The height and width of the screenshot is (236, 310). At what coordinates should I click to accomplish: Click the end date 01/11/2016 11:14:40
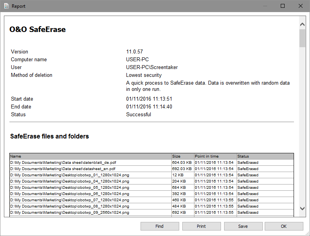[149, 106]
